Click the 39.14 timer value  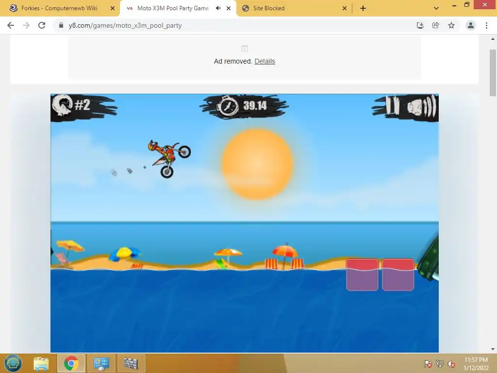click(255, 105)
